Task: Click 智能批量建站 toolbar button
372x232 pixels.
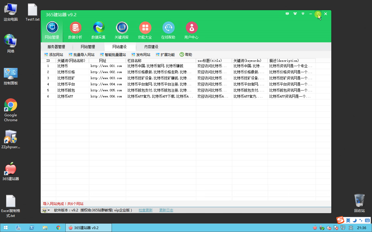Action: click(x=113, y=55)
